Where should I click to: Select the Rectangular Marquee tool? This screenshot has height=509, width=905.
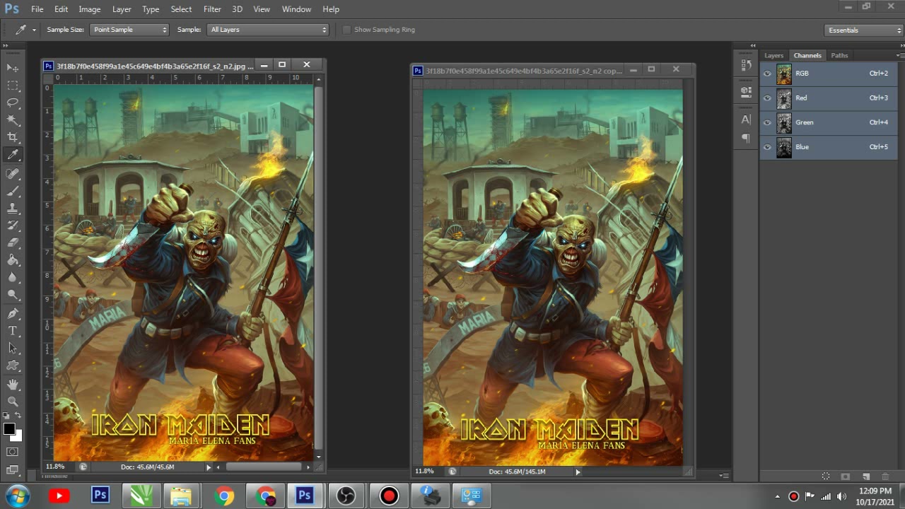[13, 86]
